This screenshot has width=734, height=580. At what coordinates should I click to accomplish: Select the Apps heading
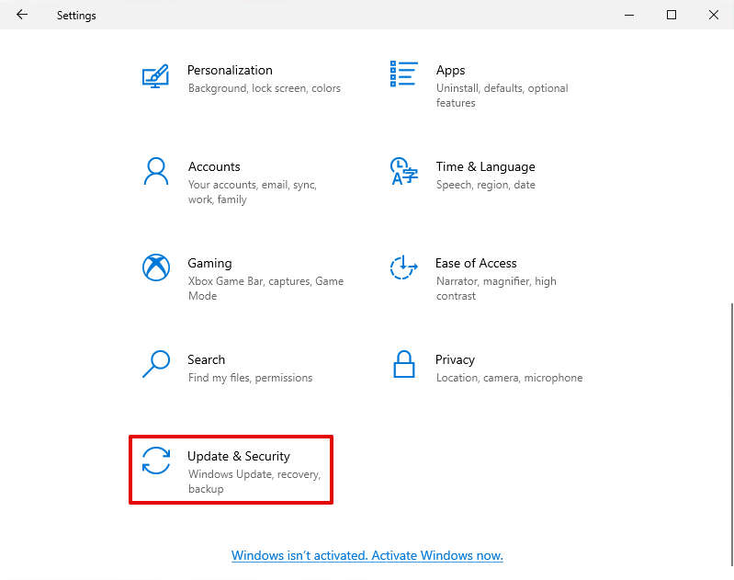click(450, 70)
